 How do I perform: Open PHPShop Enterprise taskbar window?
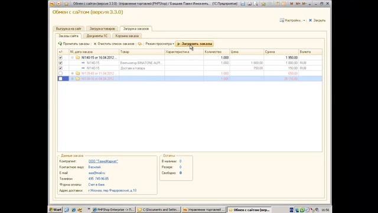(113, 209)
